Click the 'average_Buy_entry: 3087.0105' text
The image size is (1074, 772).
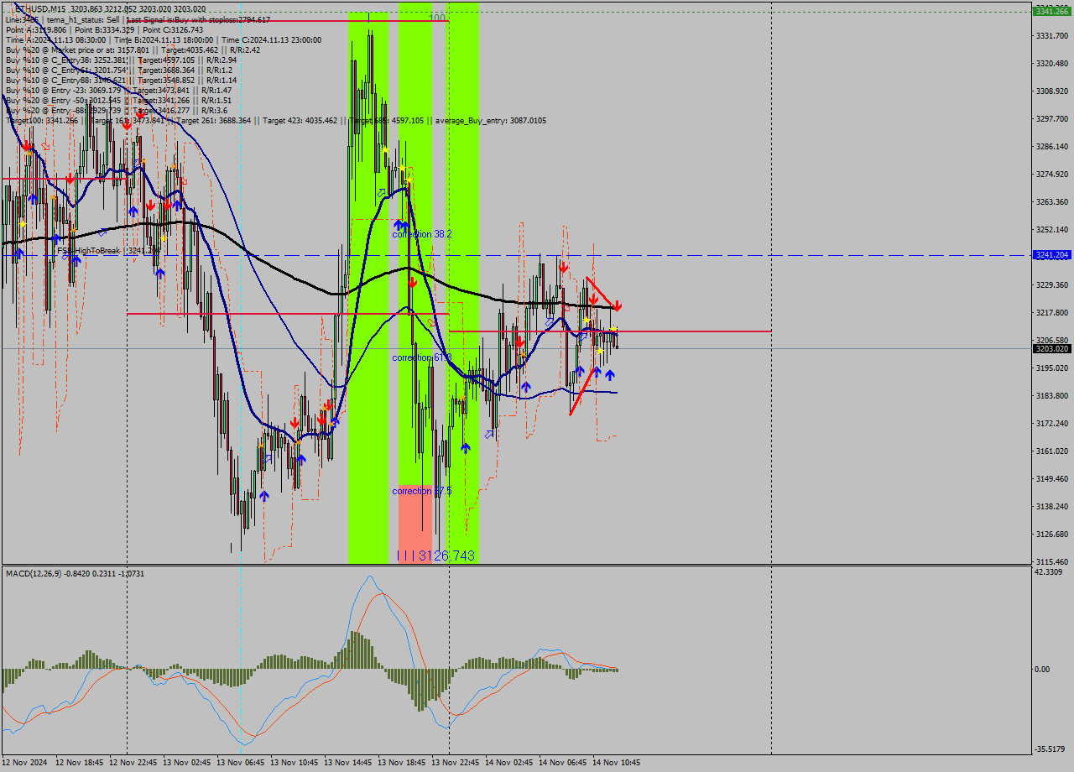click(491, 120)
